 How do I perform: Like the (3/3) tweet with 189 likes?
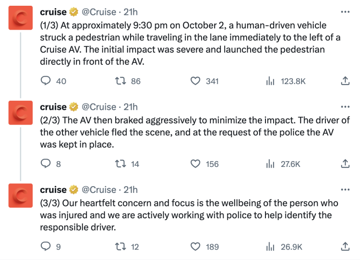pyautogui.click(x=195, y=247)
